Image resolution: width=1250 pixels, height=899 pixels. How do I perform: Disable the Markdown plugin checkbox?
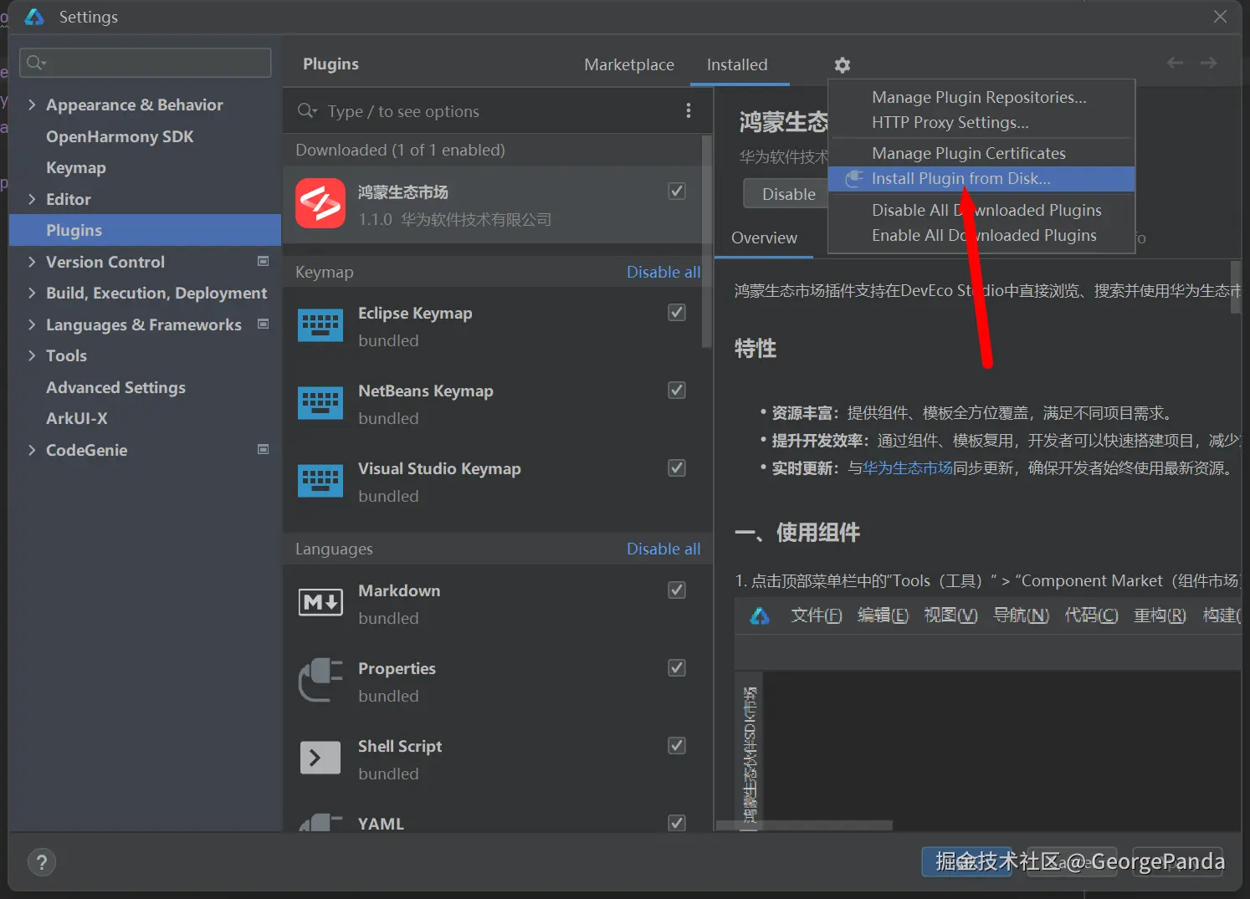[677, 590]
